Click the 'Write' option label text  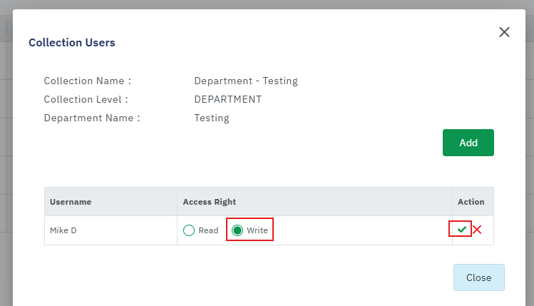[x=257, y=230]
